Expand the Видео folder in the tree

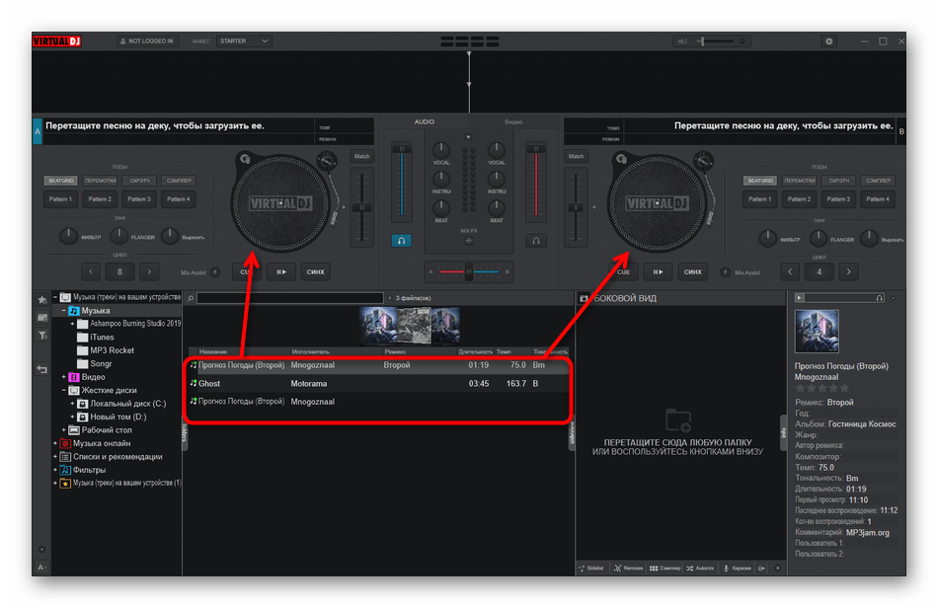pos(64,377)
